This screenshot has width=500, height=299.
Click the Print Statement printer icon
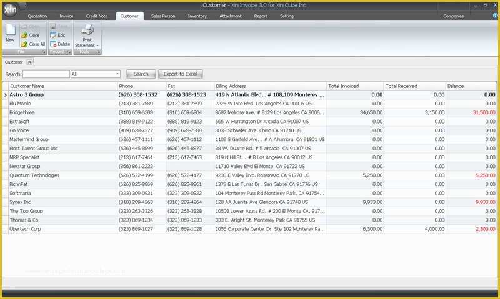pos(87,30)
